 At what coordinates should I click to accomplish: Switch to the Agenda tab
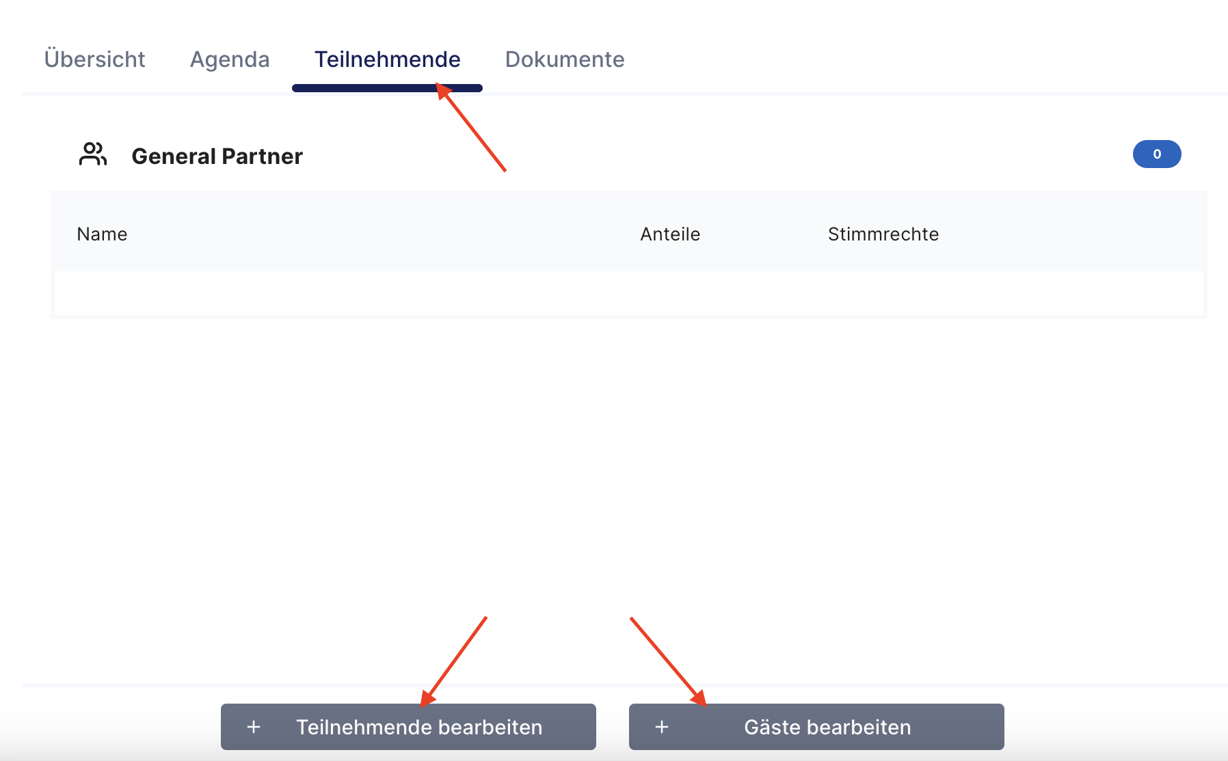tap(230, 59)
